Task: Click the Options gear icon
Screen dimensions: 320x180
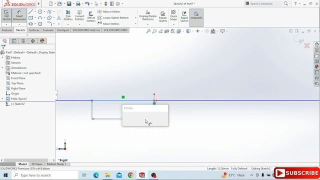Action: click(118, 3)
